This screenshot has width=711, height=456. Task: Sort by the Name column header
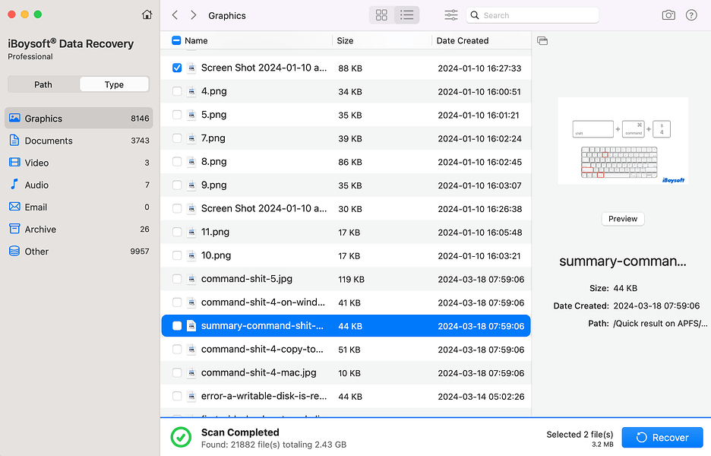pos(196,40)
